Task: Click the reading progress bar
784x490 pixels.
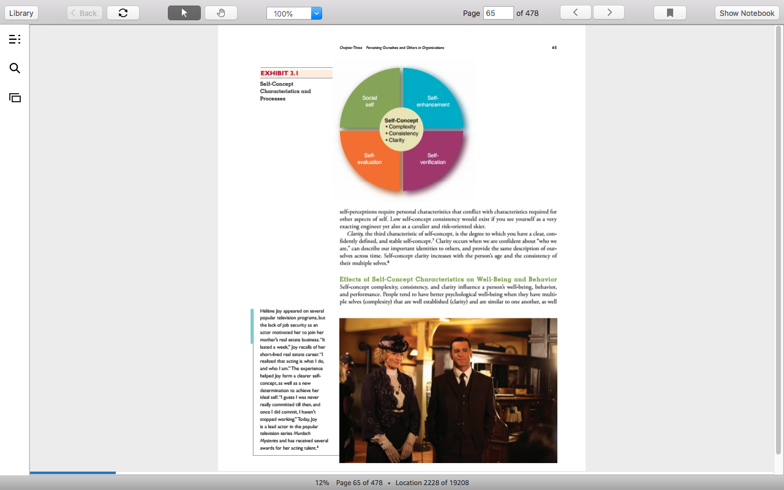Action: (x=401, y=472)
